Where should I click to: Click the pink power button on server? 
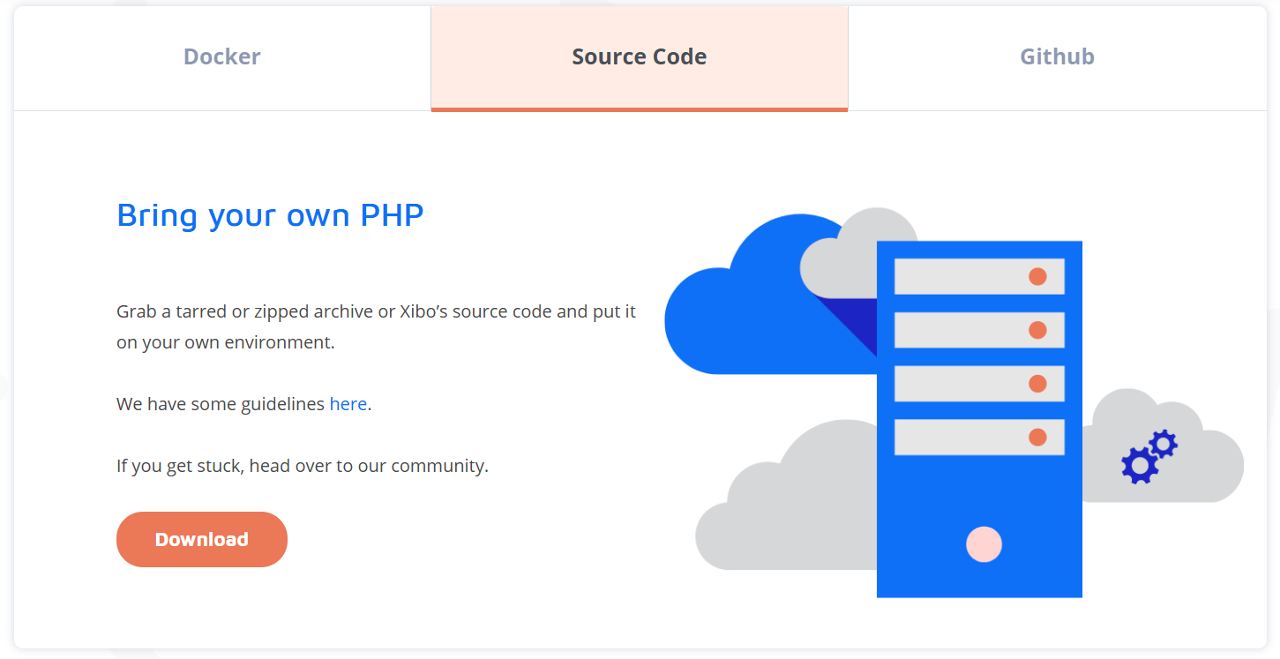point(984,544)
